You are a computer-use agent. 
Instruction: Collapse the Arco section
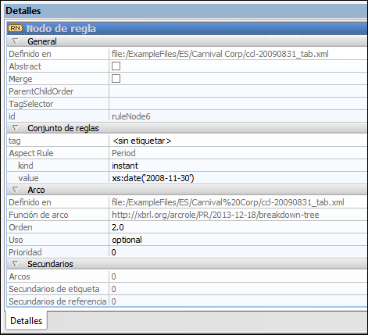(16, 190)
